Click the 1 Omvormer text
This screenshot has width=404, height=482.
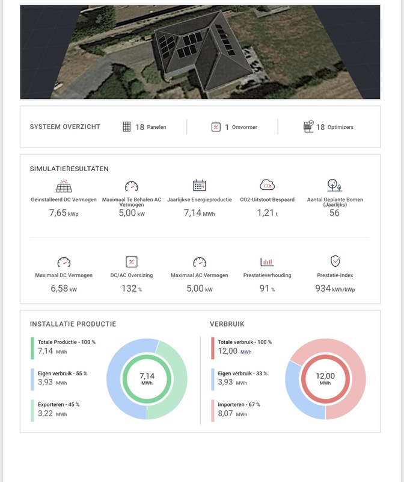(241, 127)
